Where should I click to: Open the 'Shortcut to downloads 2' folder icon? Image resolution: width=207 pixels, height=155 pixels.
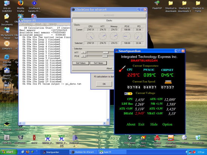(x=184, y=6)
